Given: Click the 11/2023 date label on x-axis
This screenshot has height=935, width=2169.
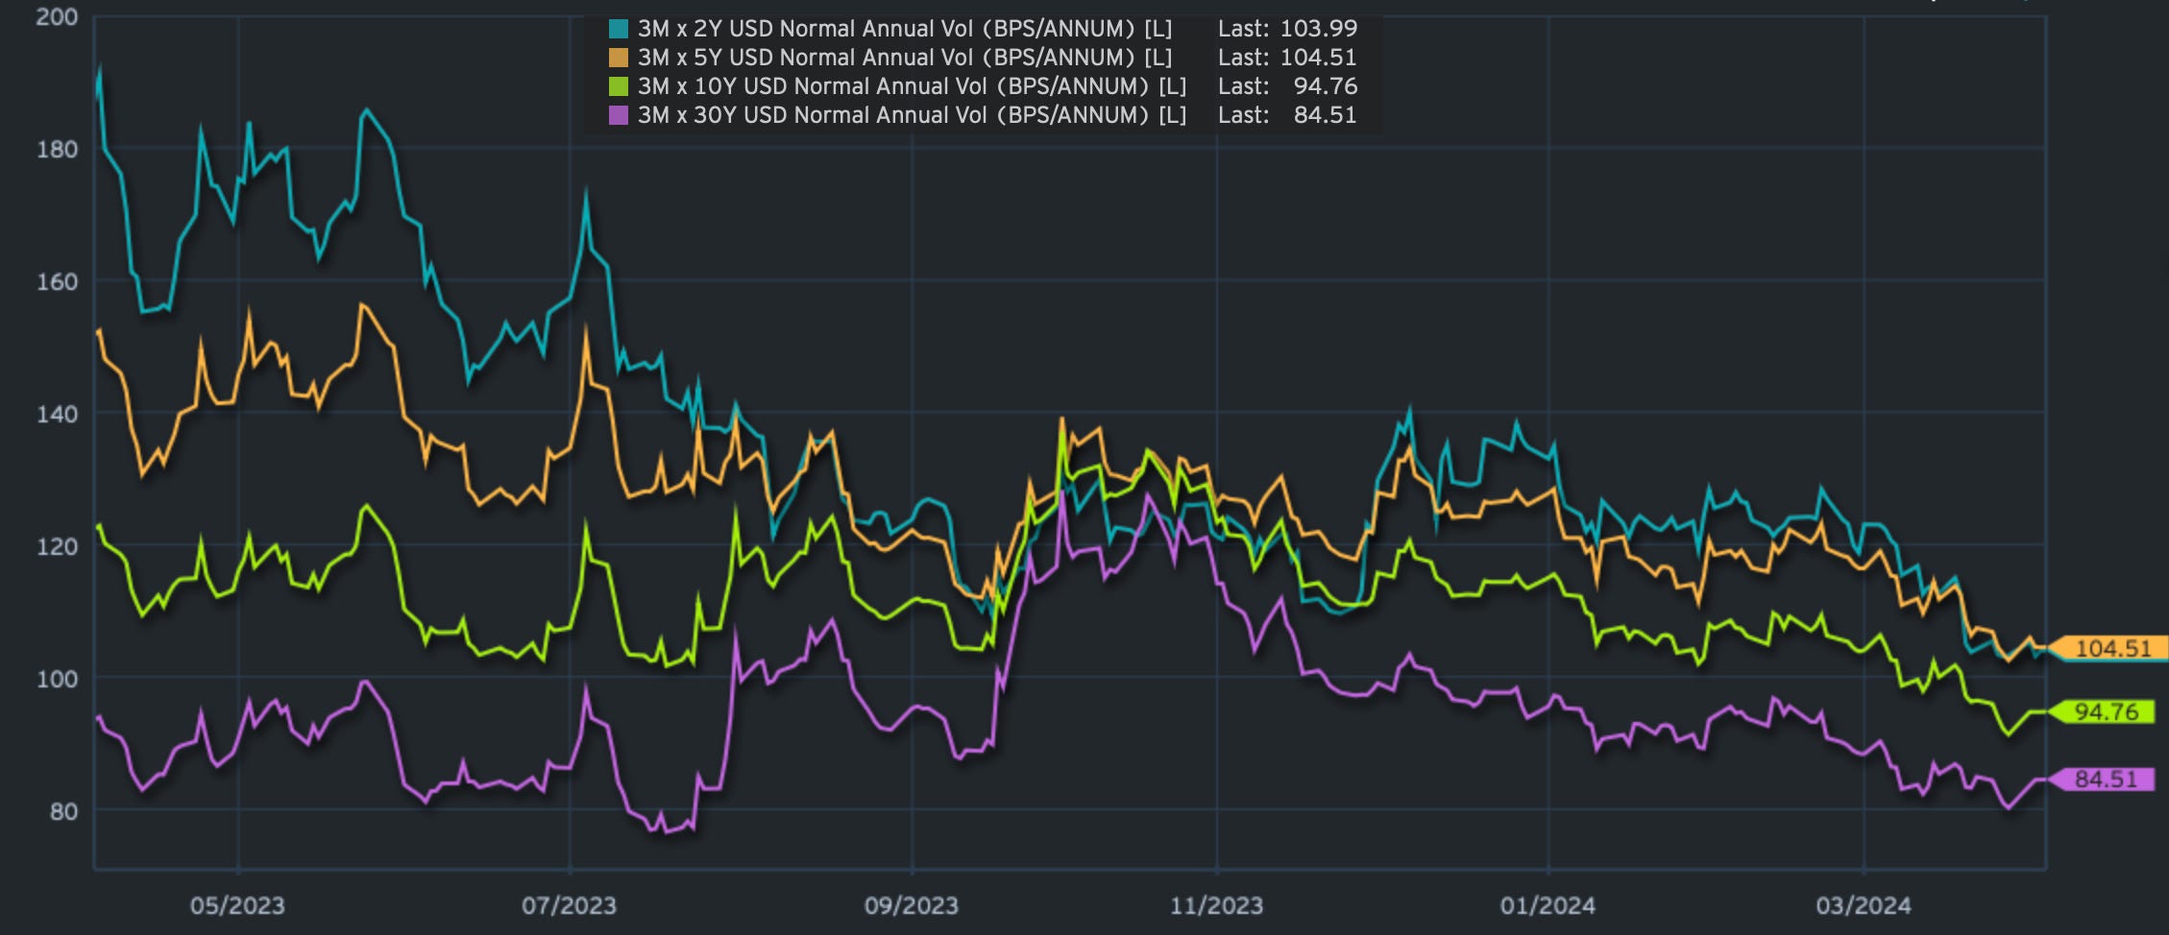Looking at the screenshot, I should click(1216, 905).
